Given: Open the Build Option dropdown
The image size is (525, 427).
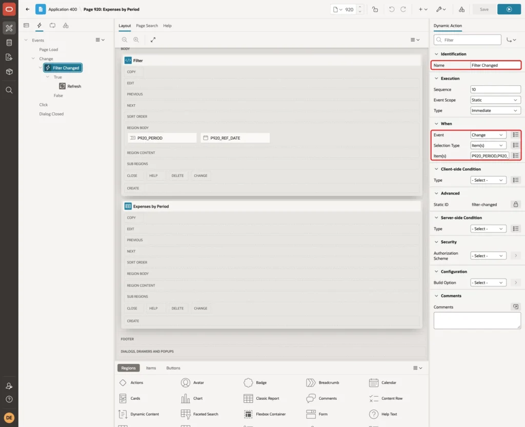Looking at the screenshot, I should [x=488, y=283].
